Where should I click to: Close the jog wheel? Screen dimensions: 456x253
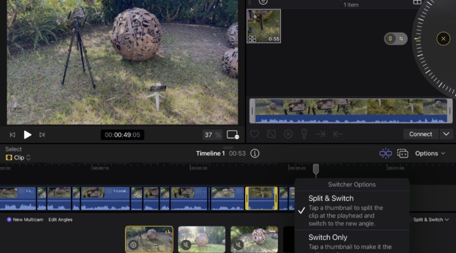click(443, 39)
